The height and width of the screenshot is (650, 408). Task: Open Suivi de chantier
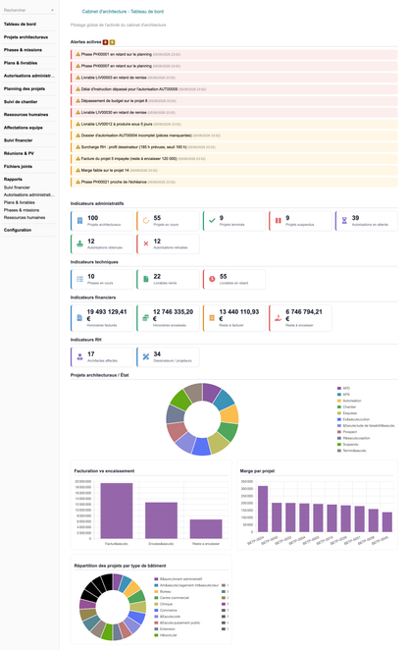tap(21, 101)
